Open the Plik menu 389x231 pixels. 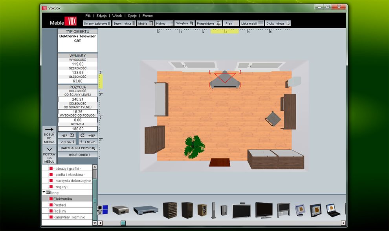(x=88, y=16)
